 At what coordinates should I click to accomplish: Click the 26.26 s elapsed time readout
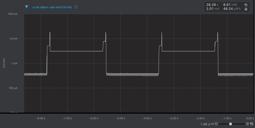(x=212, y=5)
